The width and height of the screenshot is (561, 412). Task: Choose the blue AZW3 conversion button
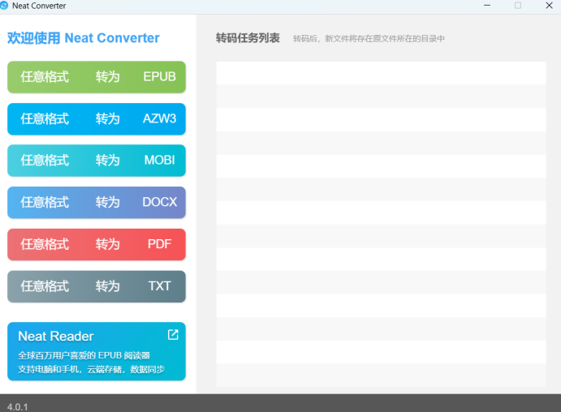(97, 118)
